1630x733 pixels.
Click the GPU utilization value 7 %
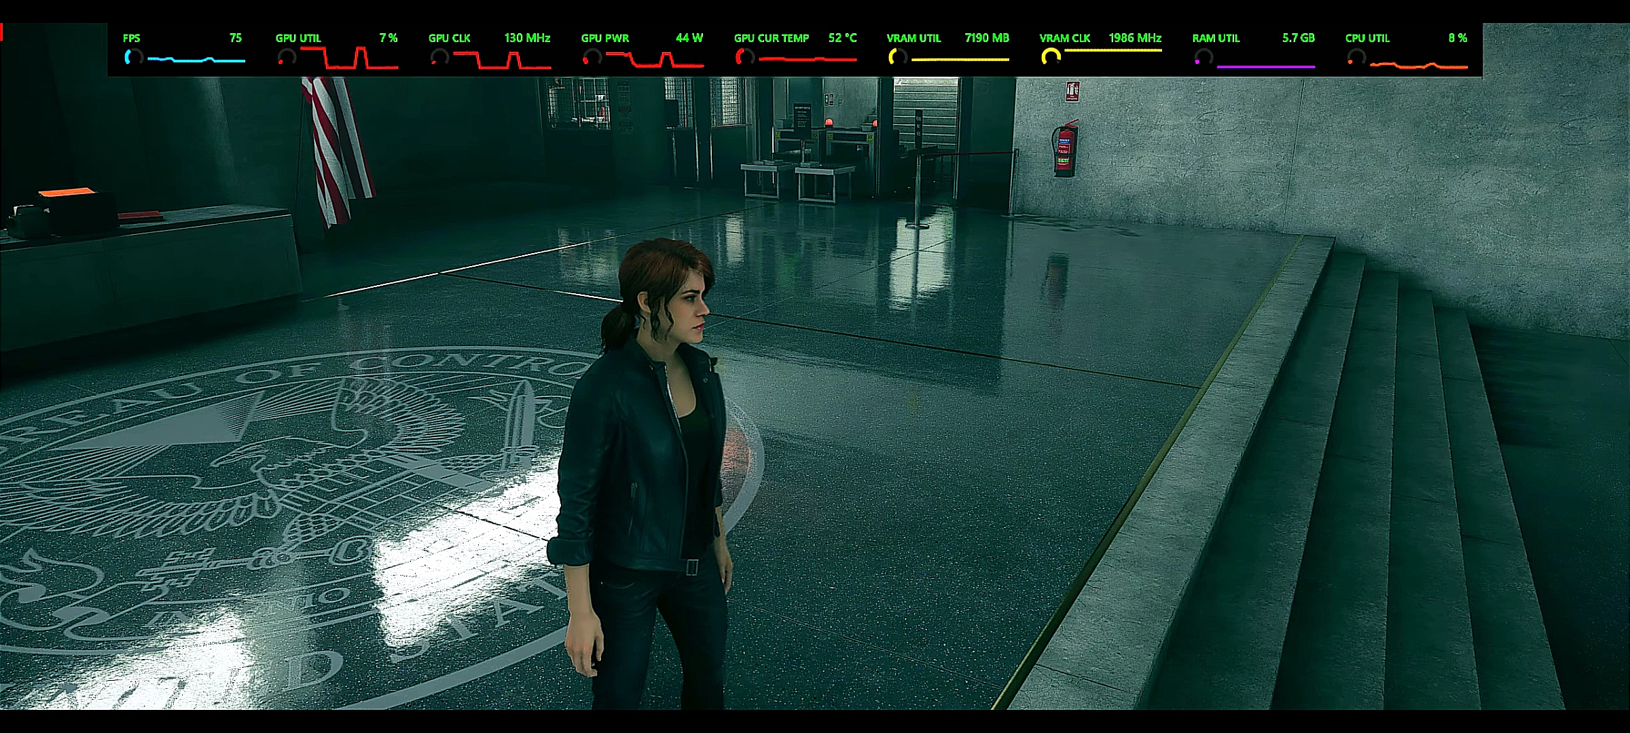click(x=388, y=38)
